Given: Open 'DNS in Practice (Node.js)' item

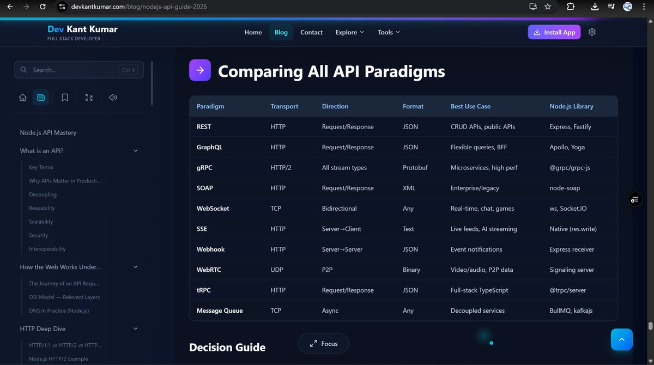Looking at the screenshot, I should pyautogui.click(x=59, y=311).
